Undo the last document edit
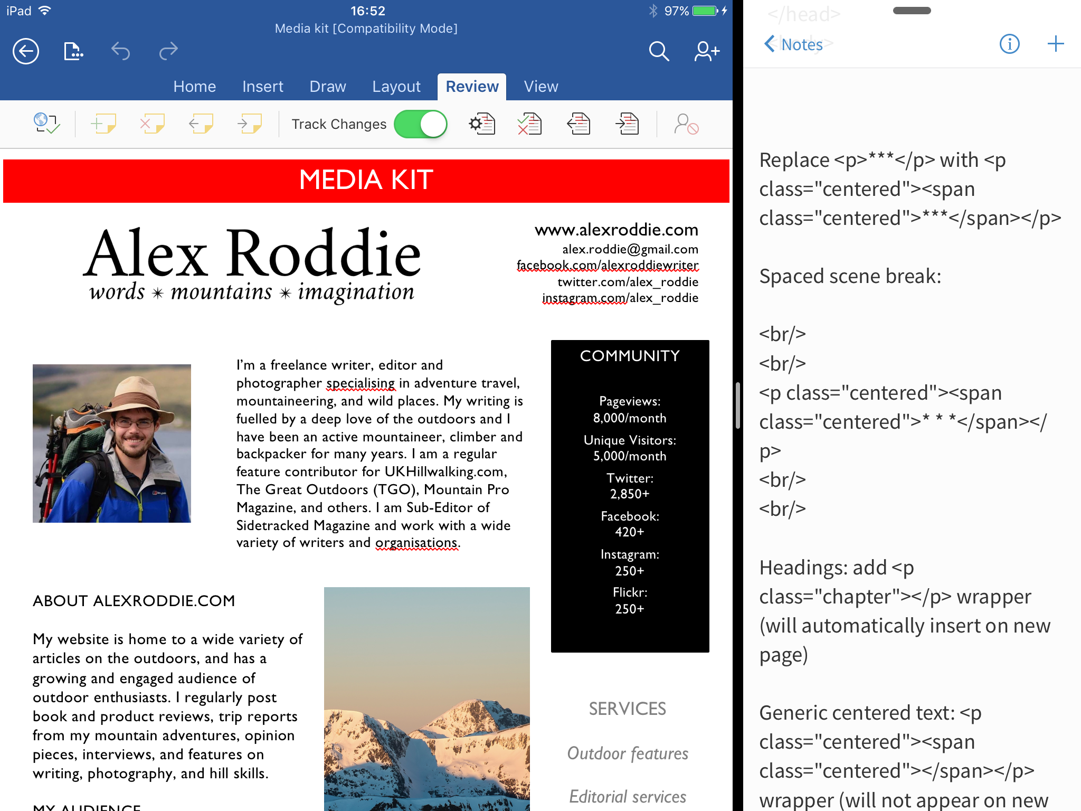1081x811 pixels. click(x=121, y=51)
